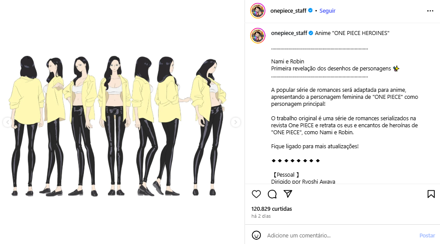Click the onepiece_staff profile avatar in header
The width and height of the screenshot is (440, 244).
[x=258, y=10]
